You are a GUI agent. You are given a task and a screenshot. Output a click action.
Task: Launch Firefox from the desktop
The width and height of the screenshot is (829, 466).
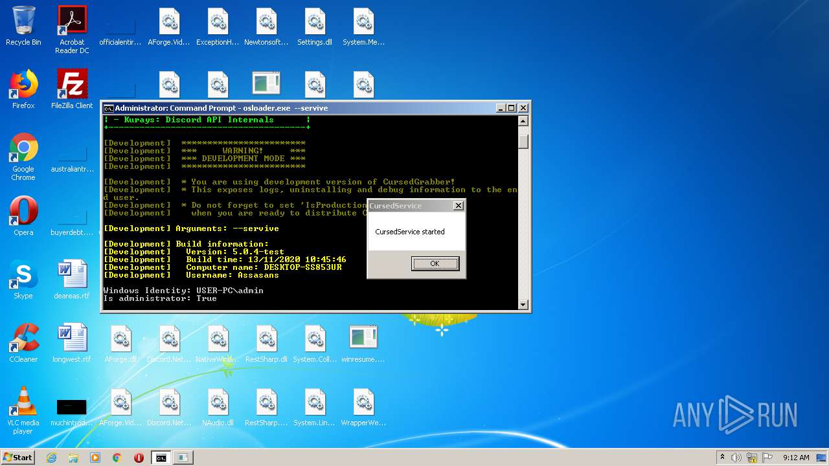23,89
